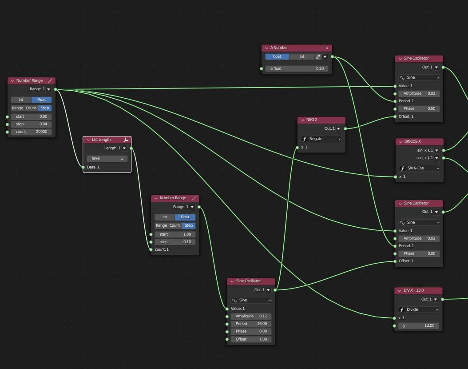Click the Float button on lower Number Range node
Viewport: 468px width, 369px height.
[x=185, y=217]
